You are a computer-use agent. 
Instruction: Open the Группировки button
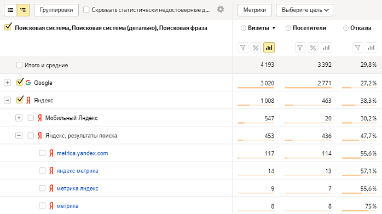coord(56,10)
